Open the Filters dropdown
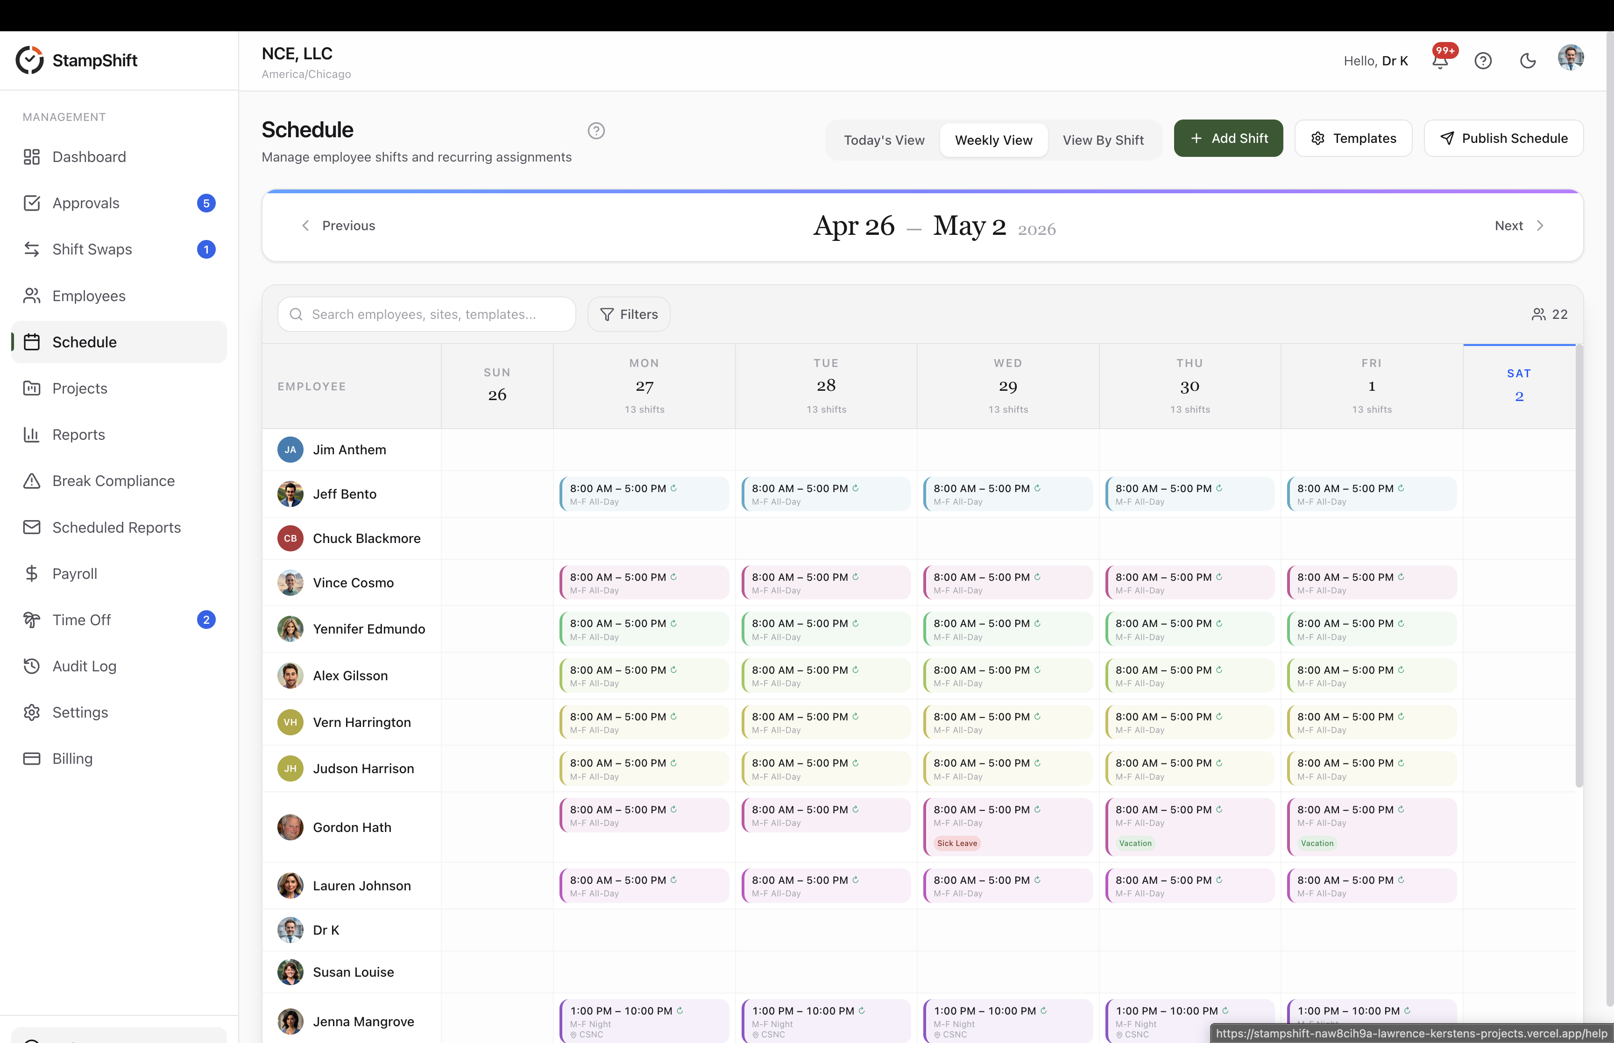Image resolution: width=1614 pixels, height=1043 pixels. pyautogui.click(x=629, y=314)
